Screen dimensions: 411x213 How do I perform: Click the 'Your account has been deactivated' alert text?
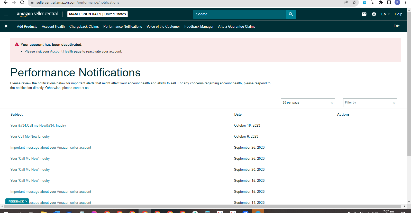click(x=51, y=45)
